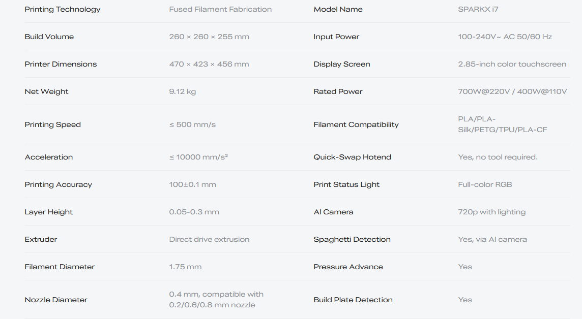The height and width of the screenshot is (319, 582).
Task: Select the Filament Compatibility materials list
Action: tap(503, 124)
